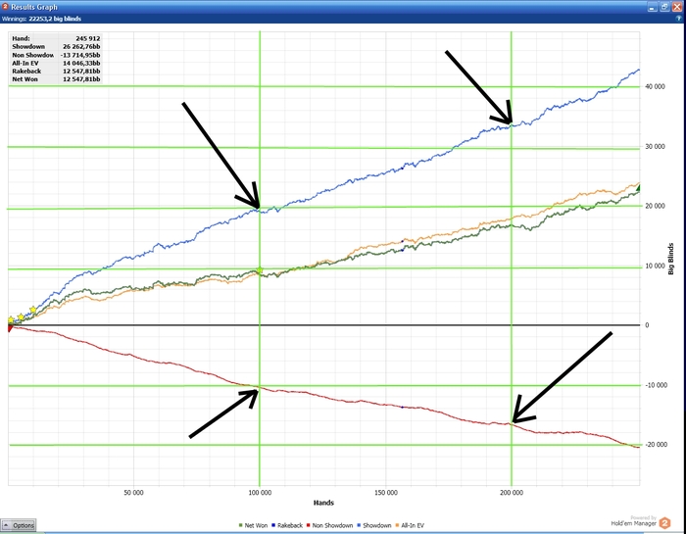
Task: Click the orange All-In EV color square
Action: pos(398,526)
